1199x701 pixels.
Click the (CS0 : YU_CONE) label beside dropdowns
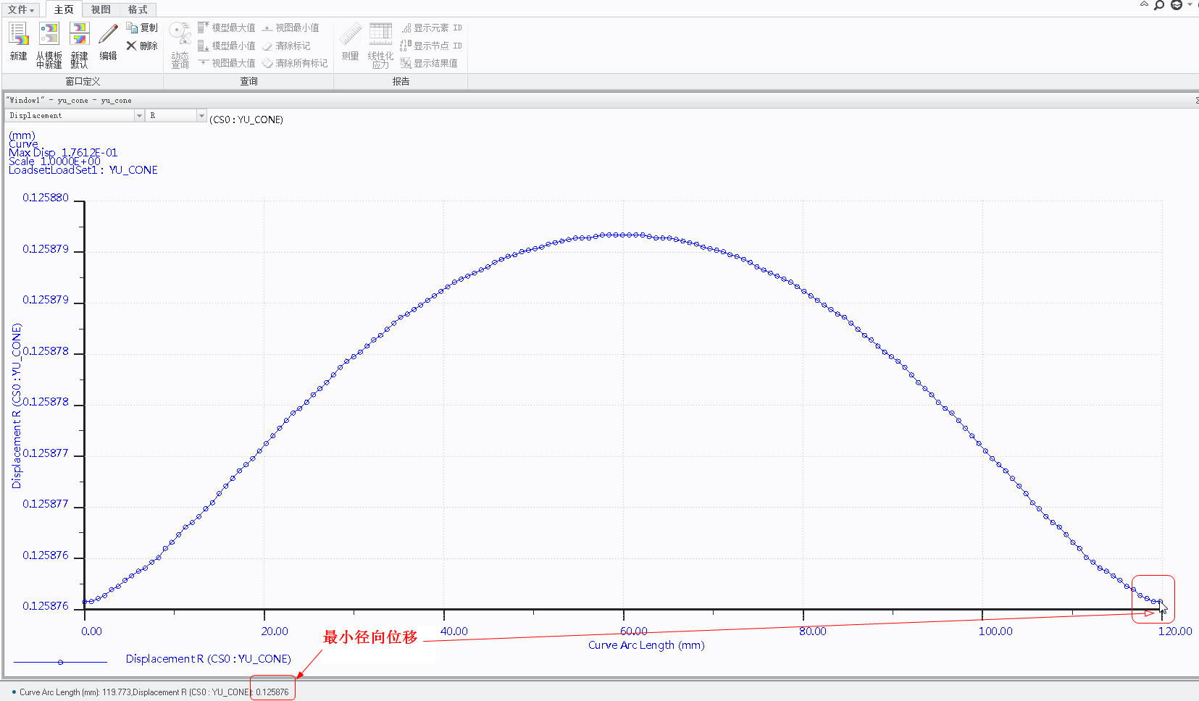(246, 119)
